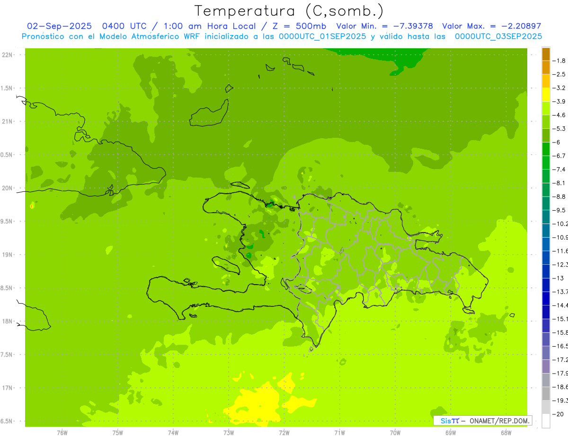Click the orange color bar segment between -1.8 and -2.5
The width and height of the screenshot is (568, 439).
click(546, 68)
